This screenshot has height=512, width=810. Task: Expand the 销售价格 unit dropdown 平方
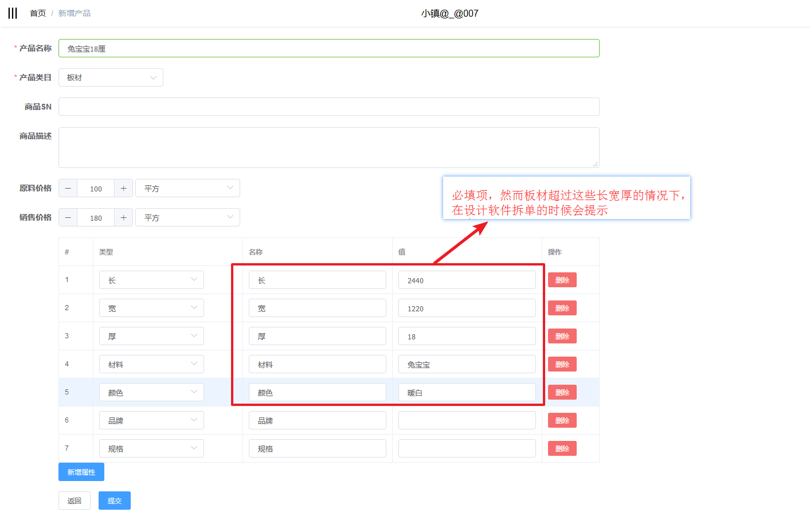[187, 218]
